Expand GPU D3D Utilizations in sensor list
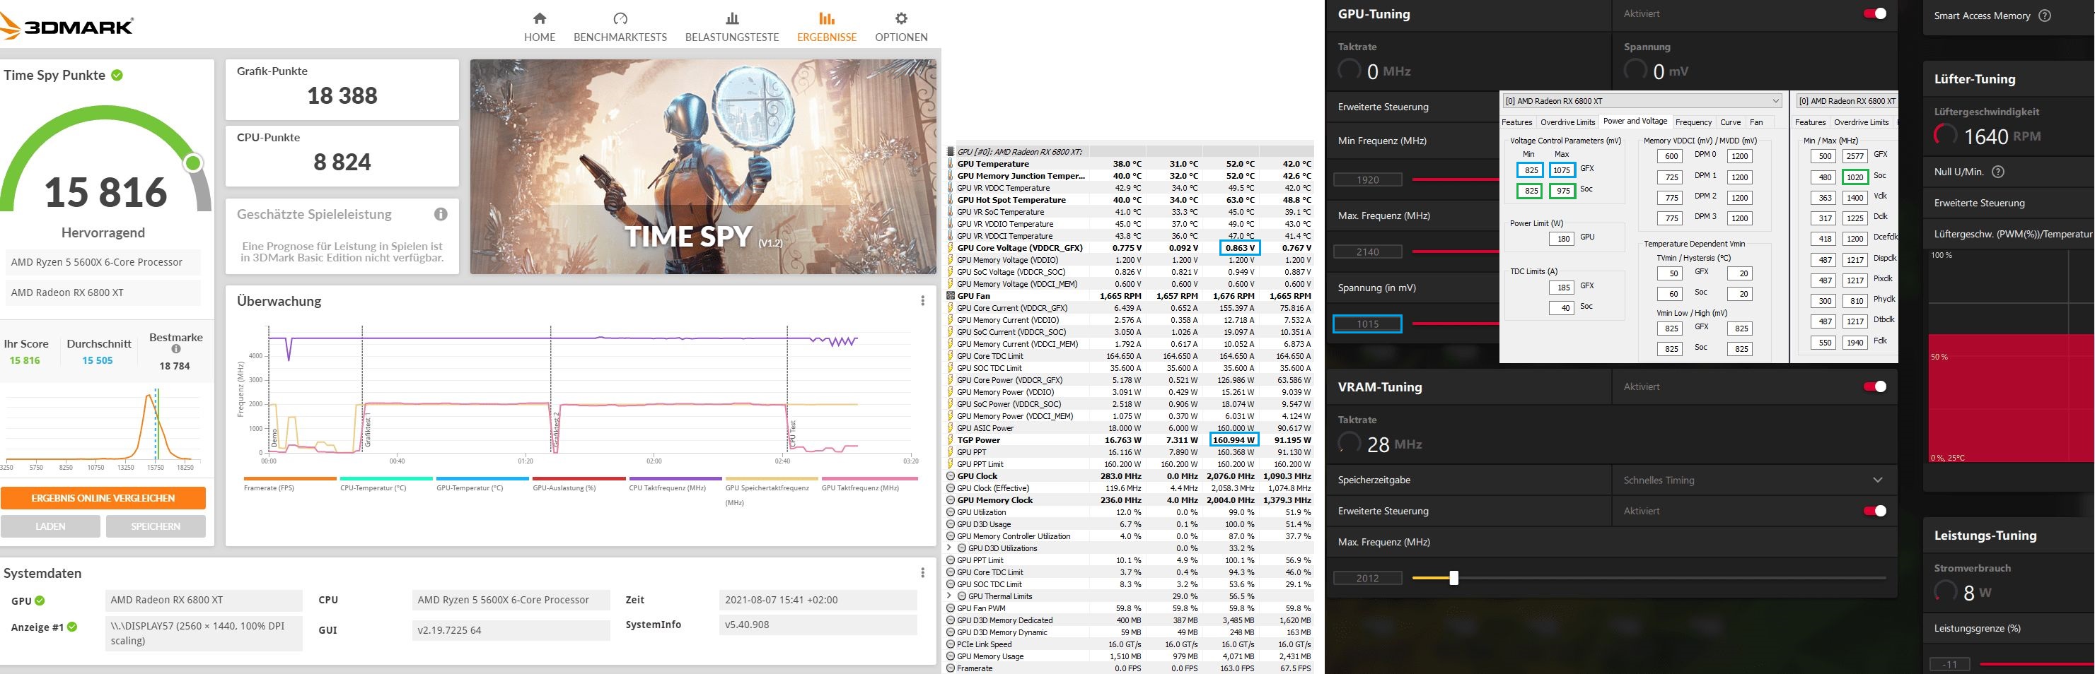 949,548
